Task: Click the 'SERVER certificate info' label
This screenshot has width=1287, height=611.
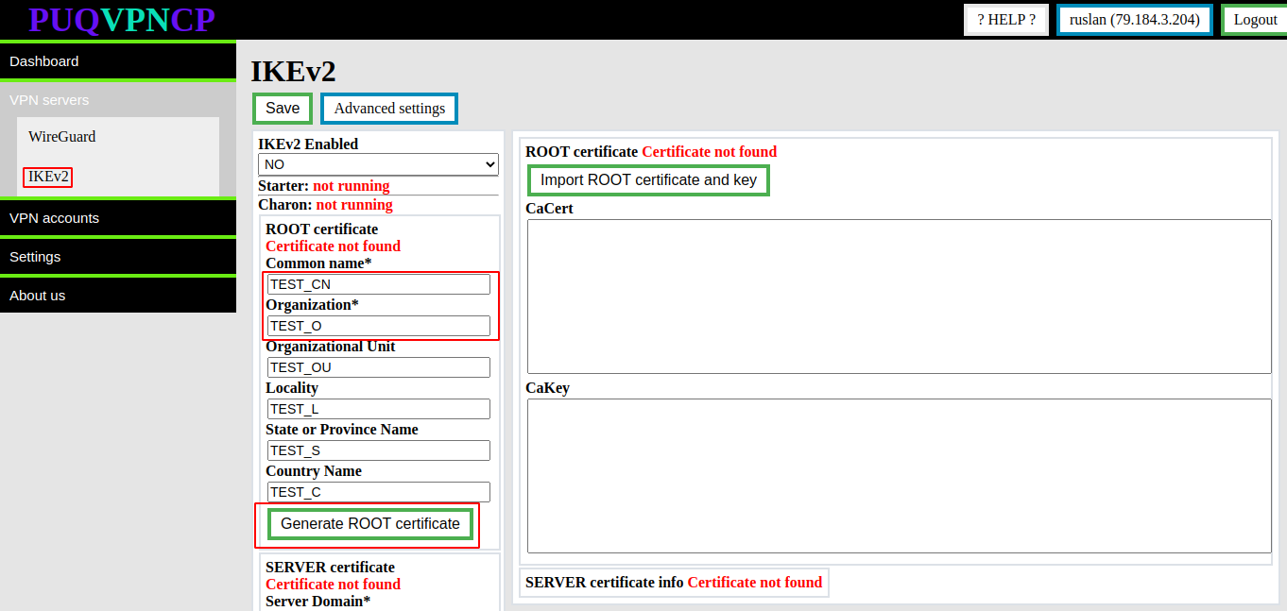Action: [x=604, y=583]
